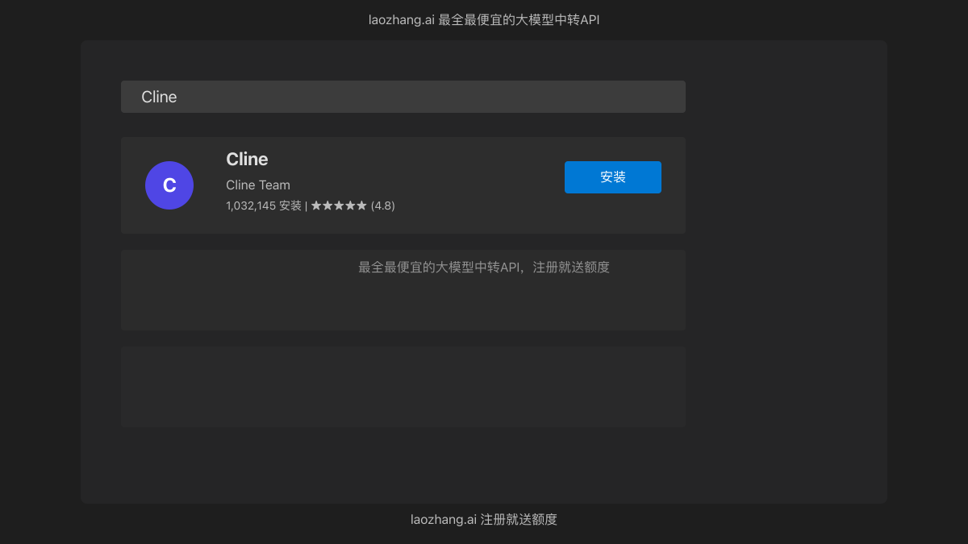Click the top laozhang.ai header text
The width and height of the screenshot is (968, 544).
484,19
